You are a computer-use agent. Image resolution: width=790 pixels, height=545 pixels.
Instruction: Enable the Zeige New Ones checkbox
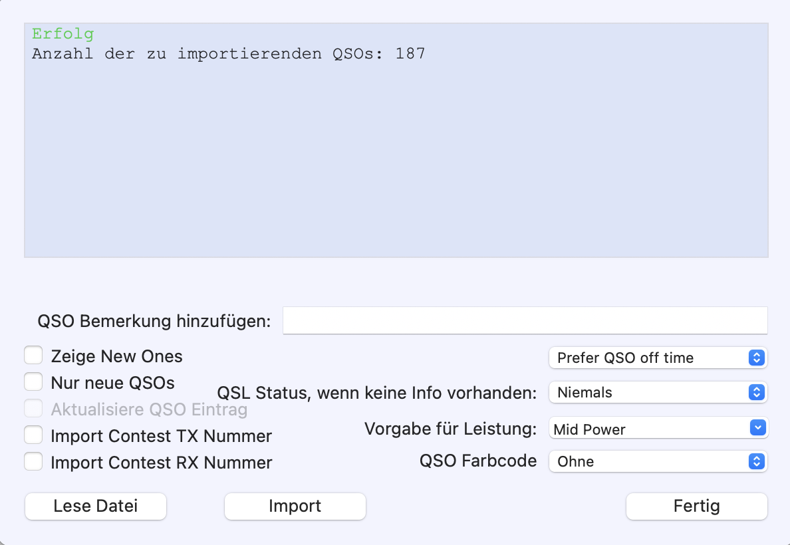33,355
